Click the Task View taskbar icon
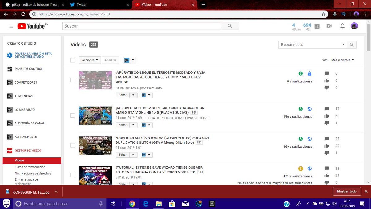371x209 pixels. (x=113, y=203)
